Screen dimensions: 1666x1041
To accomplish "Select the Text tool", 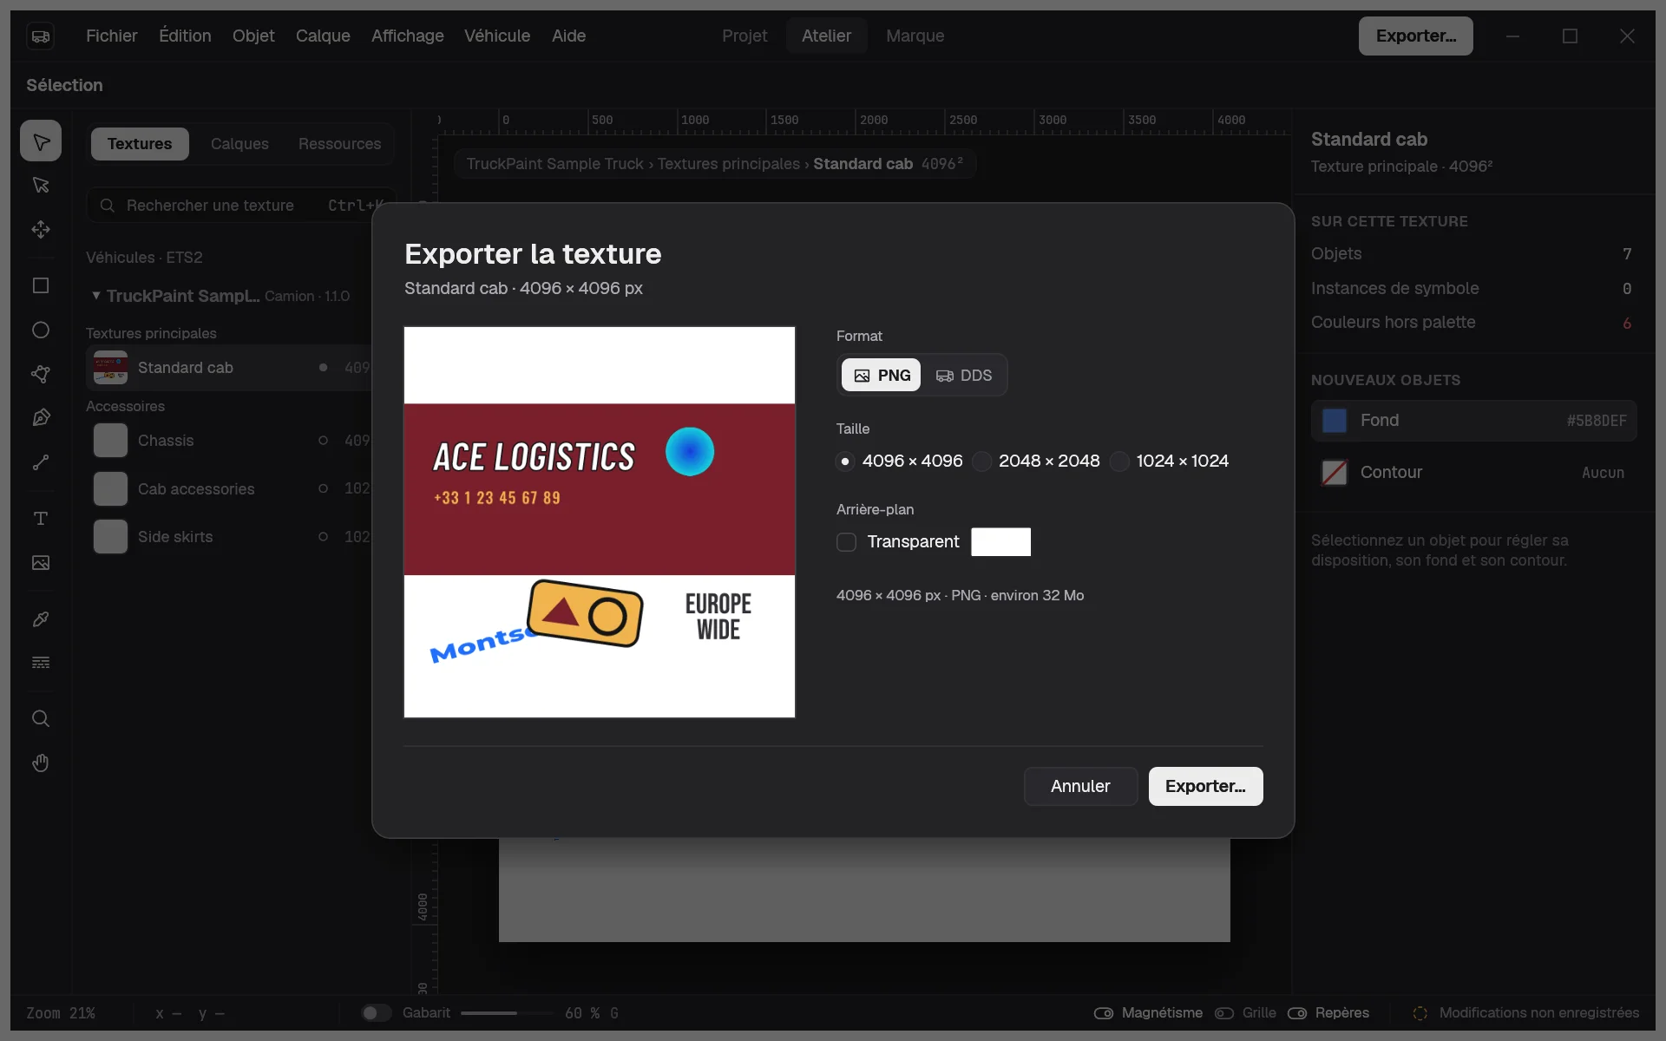I will tap(41, 518).
